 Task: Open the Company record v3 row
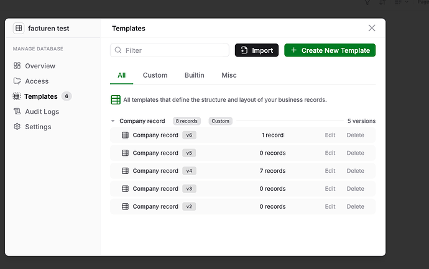click(155, 189)
